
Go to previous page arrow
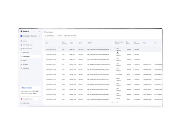click(109, 102)
